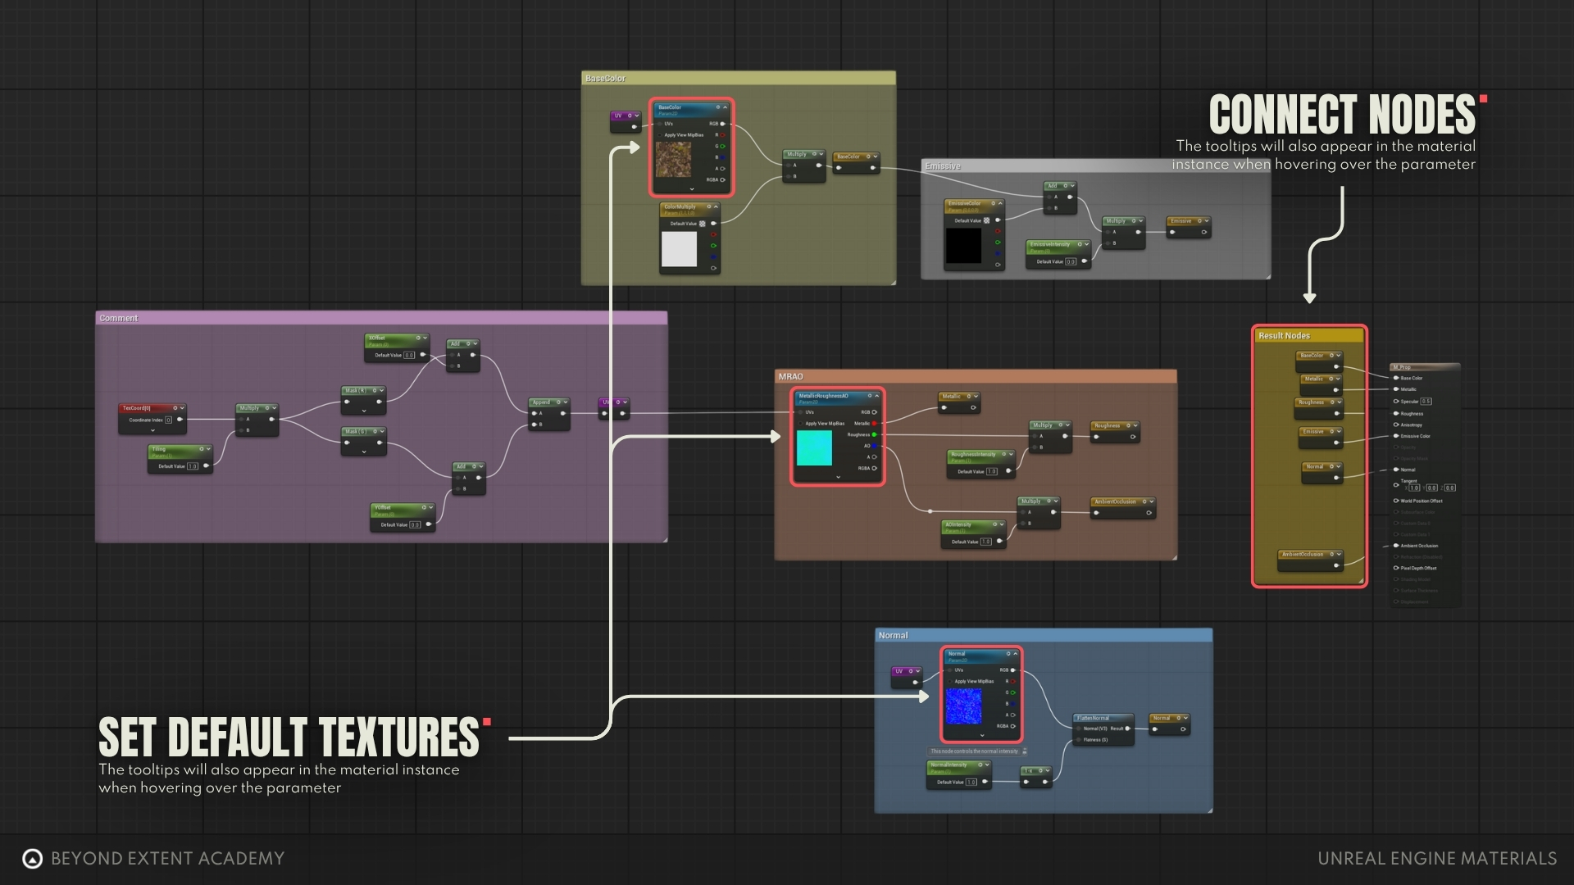Click the green Roughness output pin on MetallicRoughnessAO
1574x885 pixels.
click(x=875, y=434)
